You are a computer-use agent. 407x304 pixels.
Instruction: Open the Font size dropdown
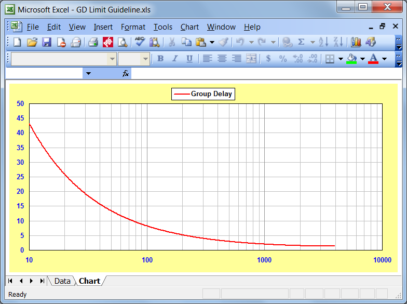(145, 59)
